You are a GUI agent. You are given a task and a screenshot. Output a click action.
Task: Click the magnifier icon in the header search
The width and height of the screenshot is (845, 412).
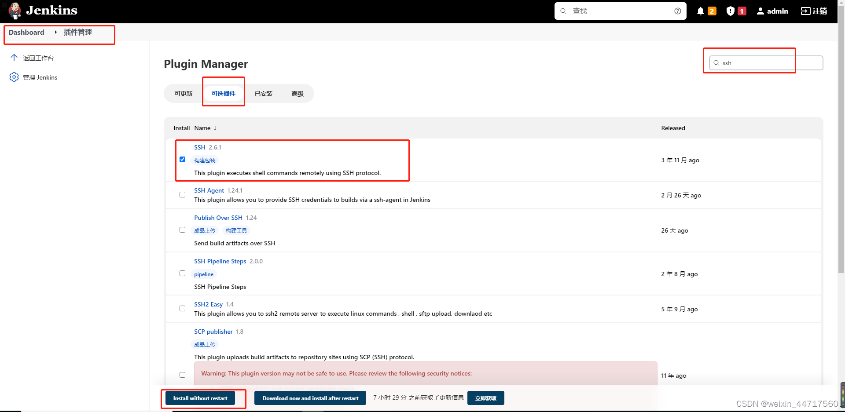[x=563, y=11]
